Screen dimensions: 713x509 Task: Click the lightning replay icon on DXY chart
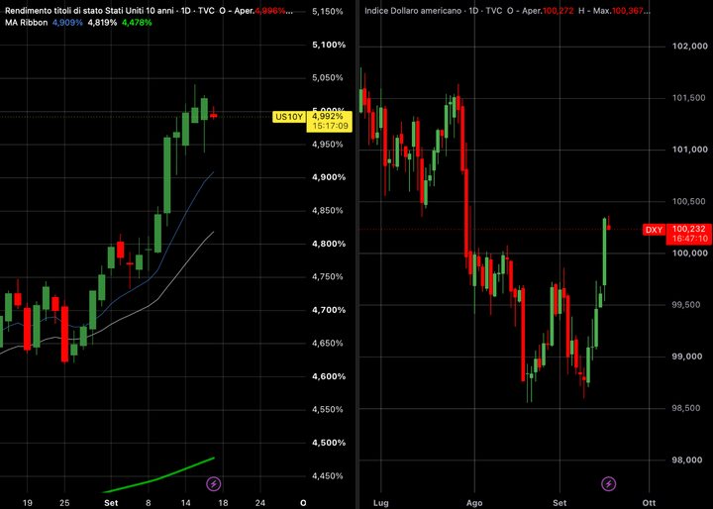pyautogui.click(x=609, y=483)
